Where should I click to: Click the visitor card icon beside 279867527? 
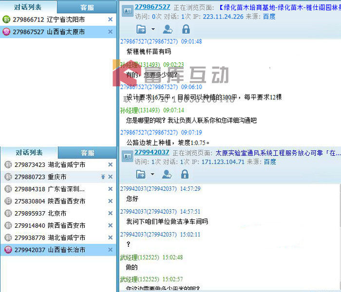[128, 11]
